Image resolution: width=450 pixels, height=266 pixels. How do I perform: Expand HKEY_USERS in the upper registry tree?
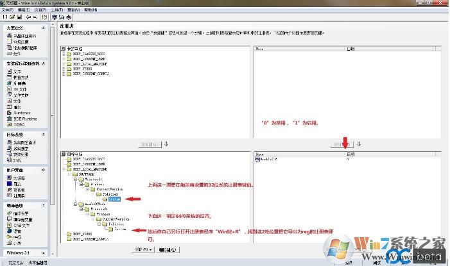pyautogui.click(x=64, y=69)
